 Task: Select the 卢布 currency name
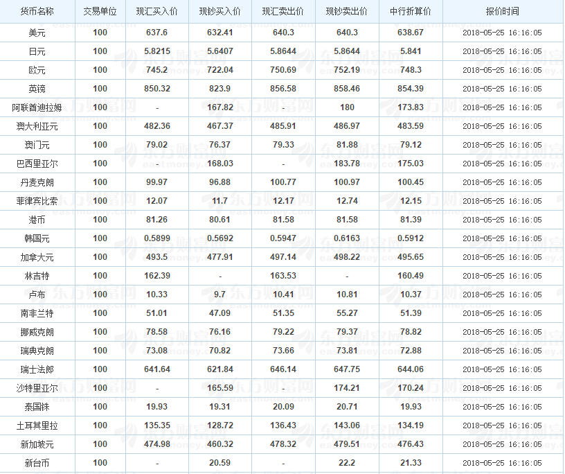[x=37, y=295]
